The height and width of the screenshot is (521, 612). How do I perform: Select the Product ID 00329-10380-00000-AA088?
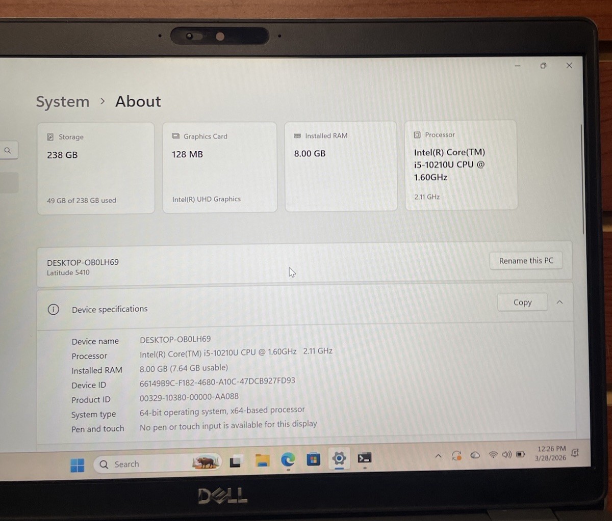coord(189,397)
